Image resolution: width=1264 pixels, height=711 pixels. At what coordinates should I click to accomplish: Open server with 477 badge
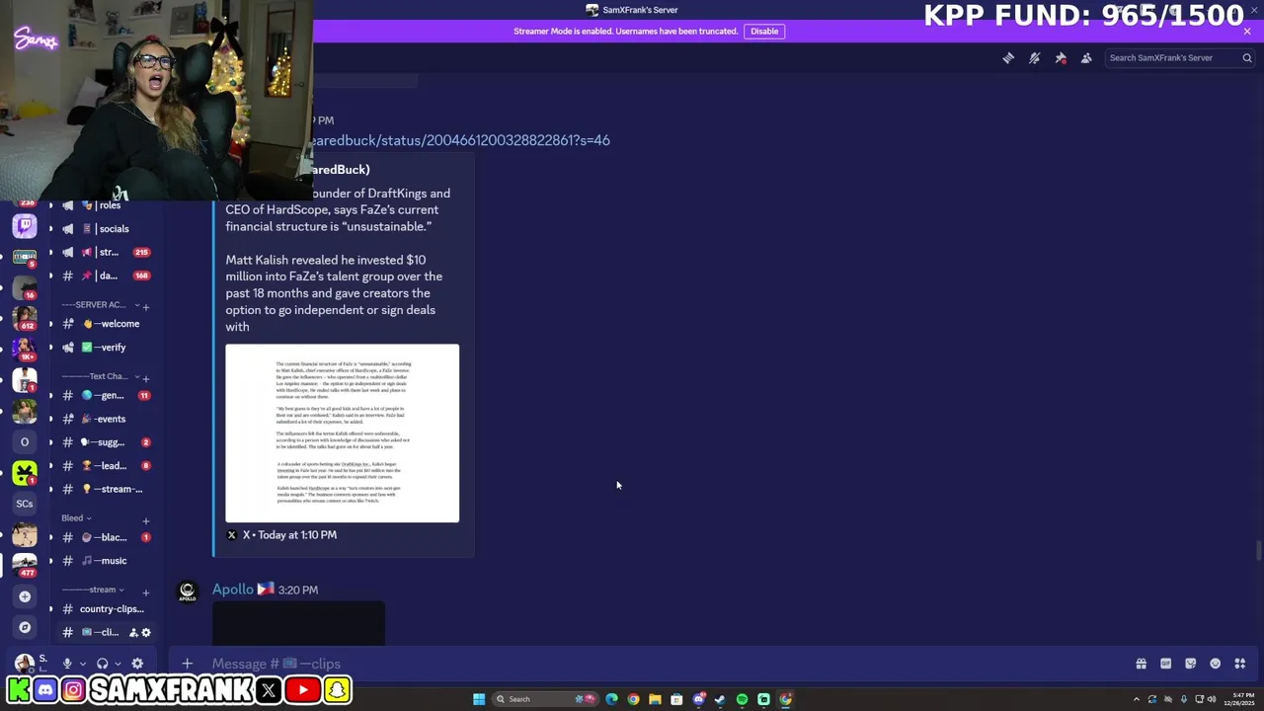pyautogui.click(x=25, y=565)
